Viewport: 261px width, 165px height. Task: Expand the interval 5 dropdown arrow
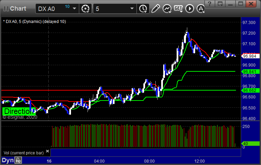pos(132,9)
